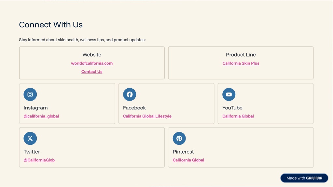Open the worldofcalifornia.com link
333x187 pixels.
tap(92, 63)
